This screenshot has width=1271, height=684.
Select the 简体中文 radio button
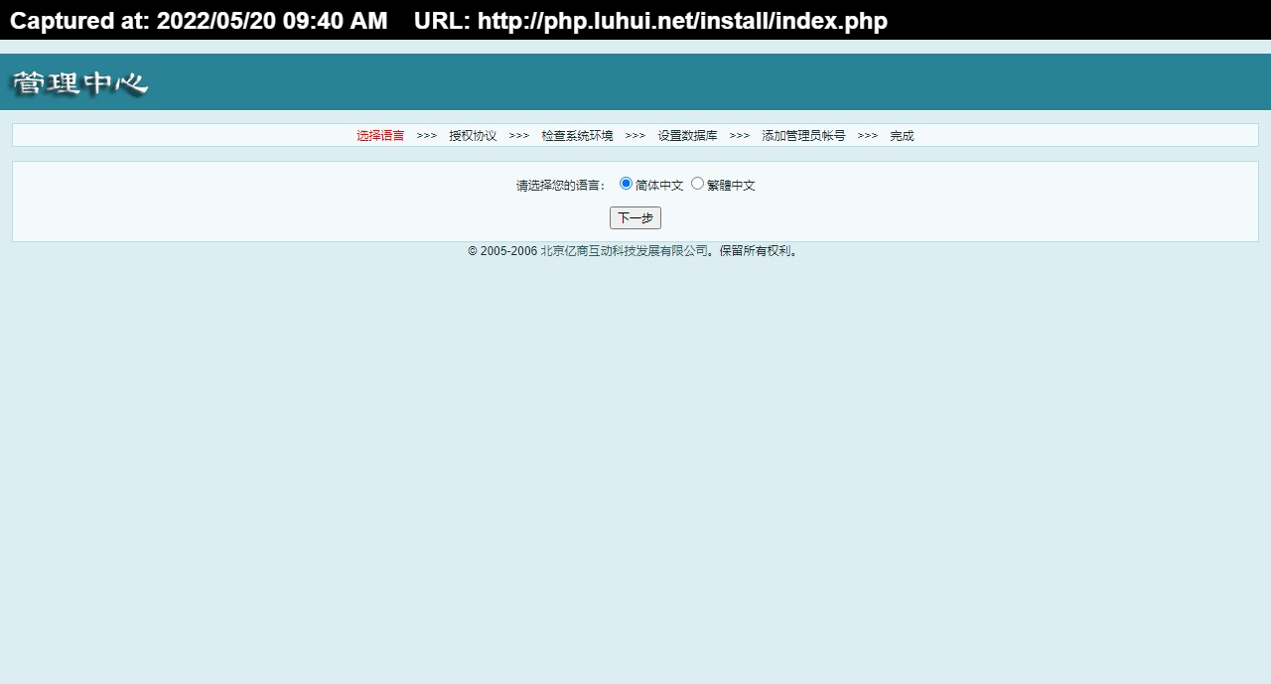coord(626,184)
